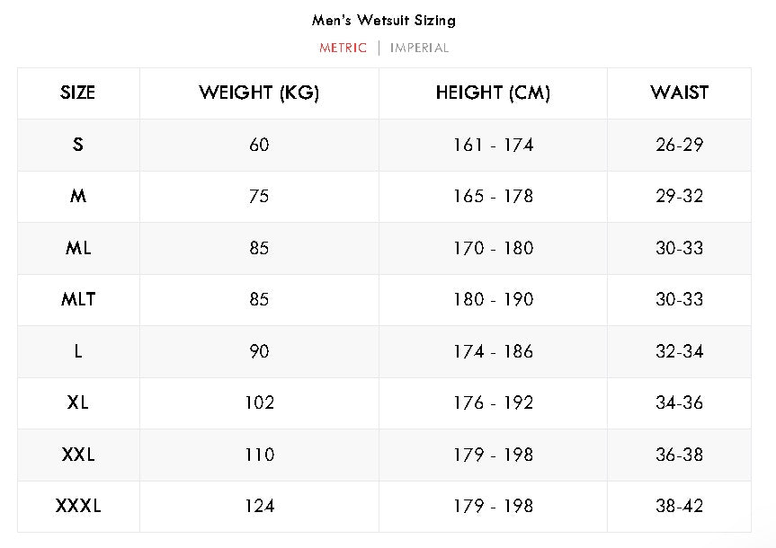Click the HEIGHT (CM) column header
The height and width of the screenshot is (548, 776).
493,93
